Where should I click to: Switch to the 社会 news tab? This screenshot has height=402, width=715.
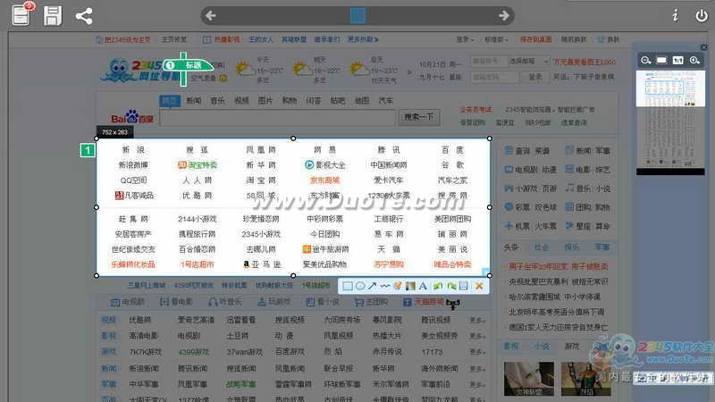click(x=542, y=247)
